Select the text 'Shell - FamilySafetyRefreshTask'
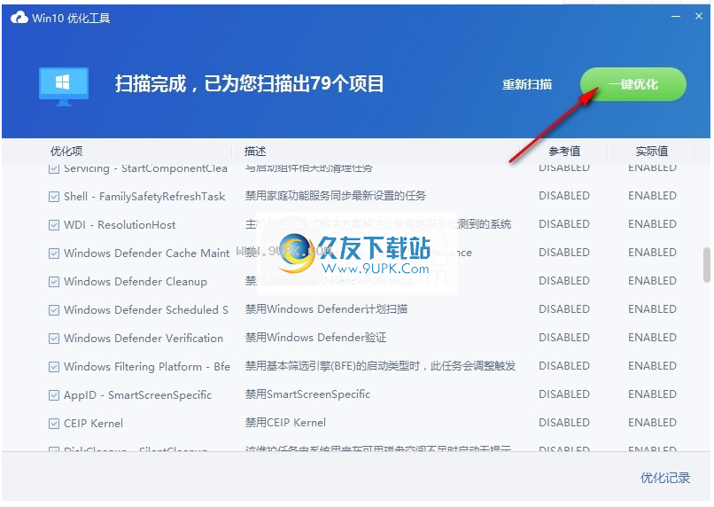This screenshot has width=714, height=507. (x=144, y=197)
